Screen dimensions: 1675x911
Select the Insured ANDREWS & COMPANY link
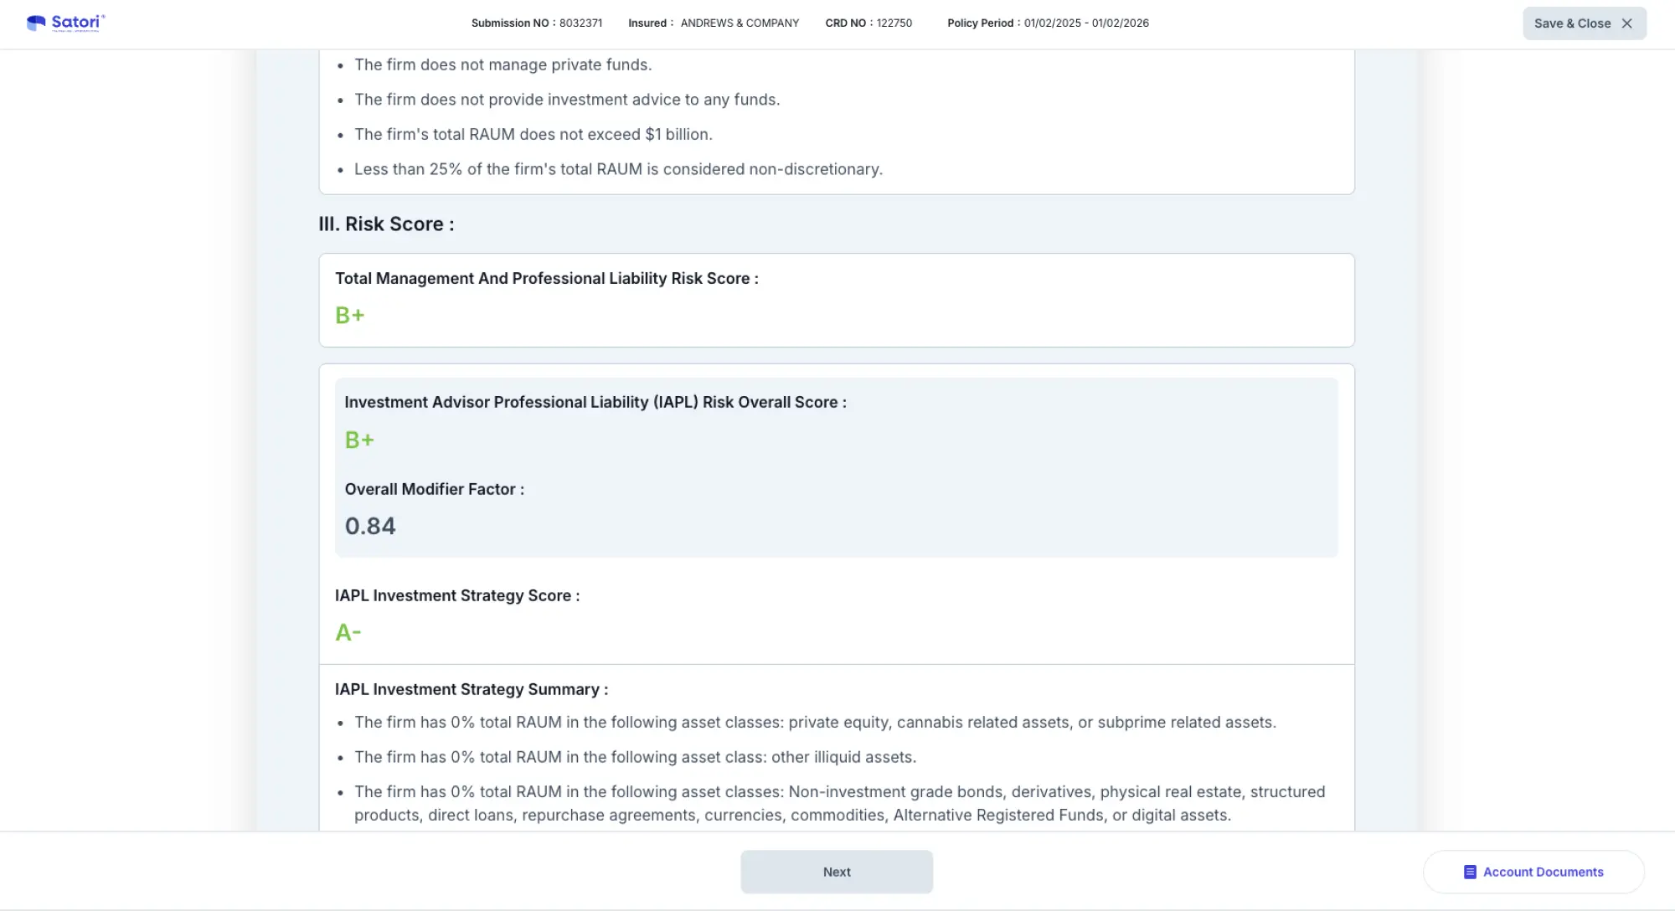click(740, 23)
